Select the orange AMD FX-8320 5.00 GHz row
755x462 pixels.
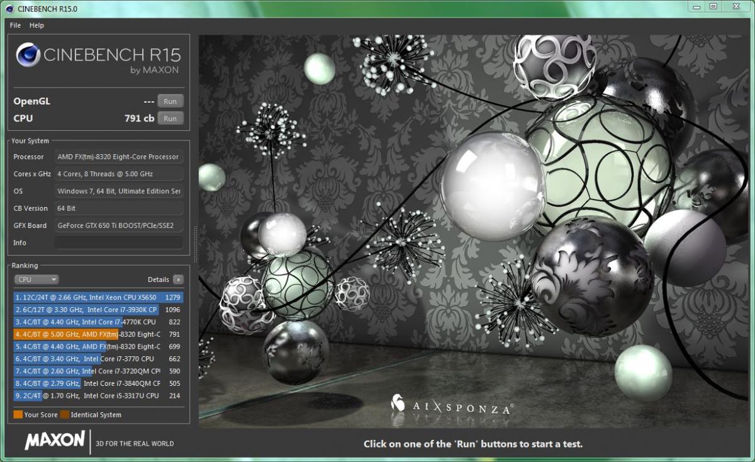click(98, 334)
